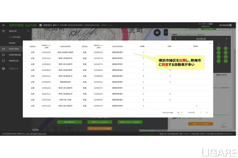Click the info icon beside the outage notice
This screenshot has height=158, width=238.
40,25
